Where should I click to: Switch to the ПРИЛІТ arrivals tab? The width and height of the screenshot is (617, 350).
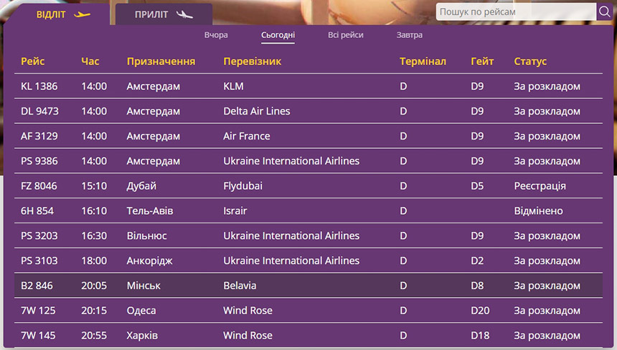(164, 14)
